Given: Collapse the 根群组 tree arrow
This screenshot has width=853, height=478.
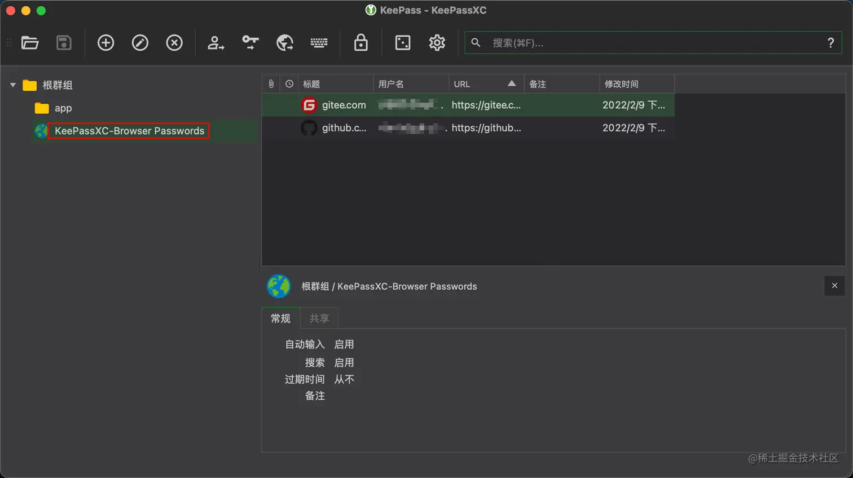Looking at the screenshot, I should (12, 85).
